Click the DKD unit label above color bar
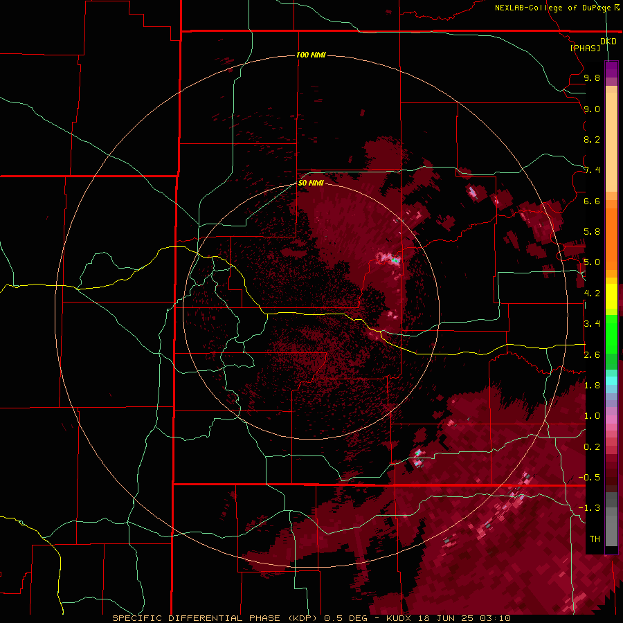623x623 pixels. [x=608, y=42]
